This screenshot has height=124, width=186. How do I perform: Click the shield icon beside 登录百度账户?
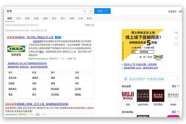[x=126, y=79]
